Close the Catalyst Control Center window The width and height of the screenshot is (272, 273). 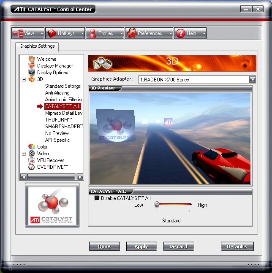click(x=258, y=9)
